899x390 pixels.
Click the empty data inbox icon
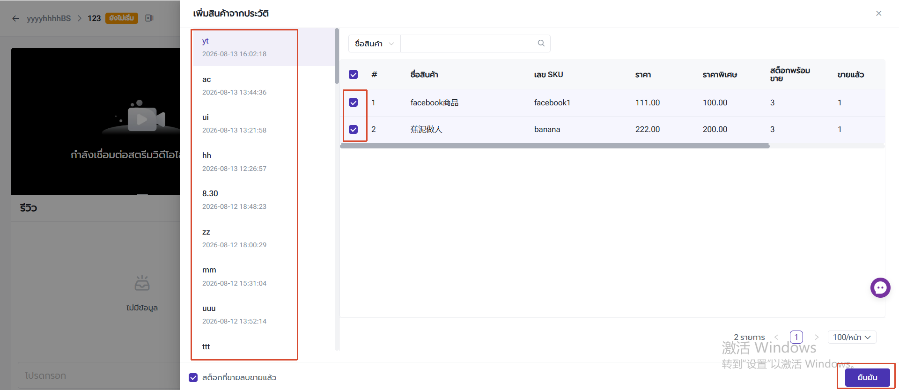pyautogui.click(x=142, y=283)
